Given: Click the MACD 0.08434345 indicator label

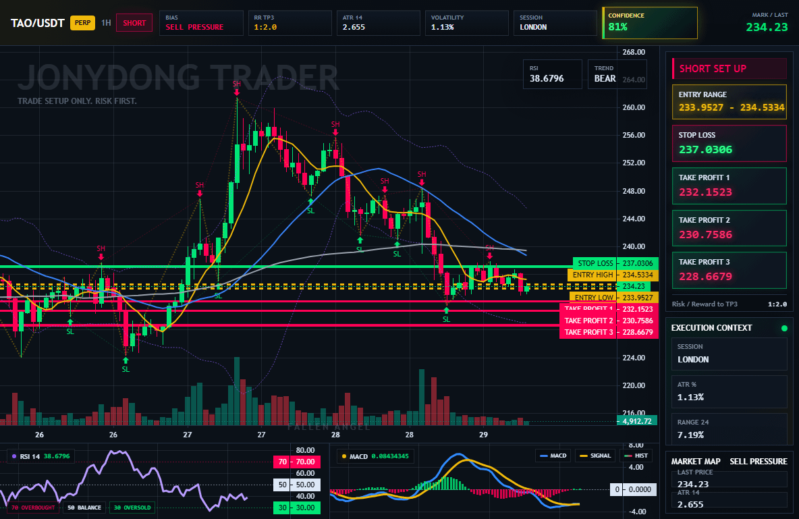Looking at the screenshot, I should 375,456.
